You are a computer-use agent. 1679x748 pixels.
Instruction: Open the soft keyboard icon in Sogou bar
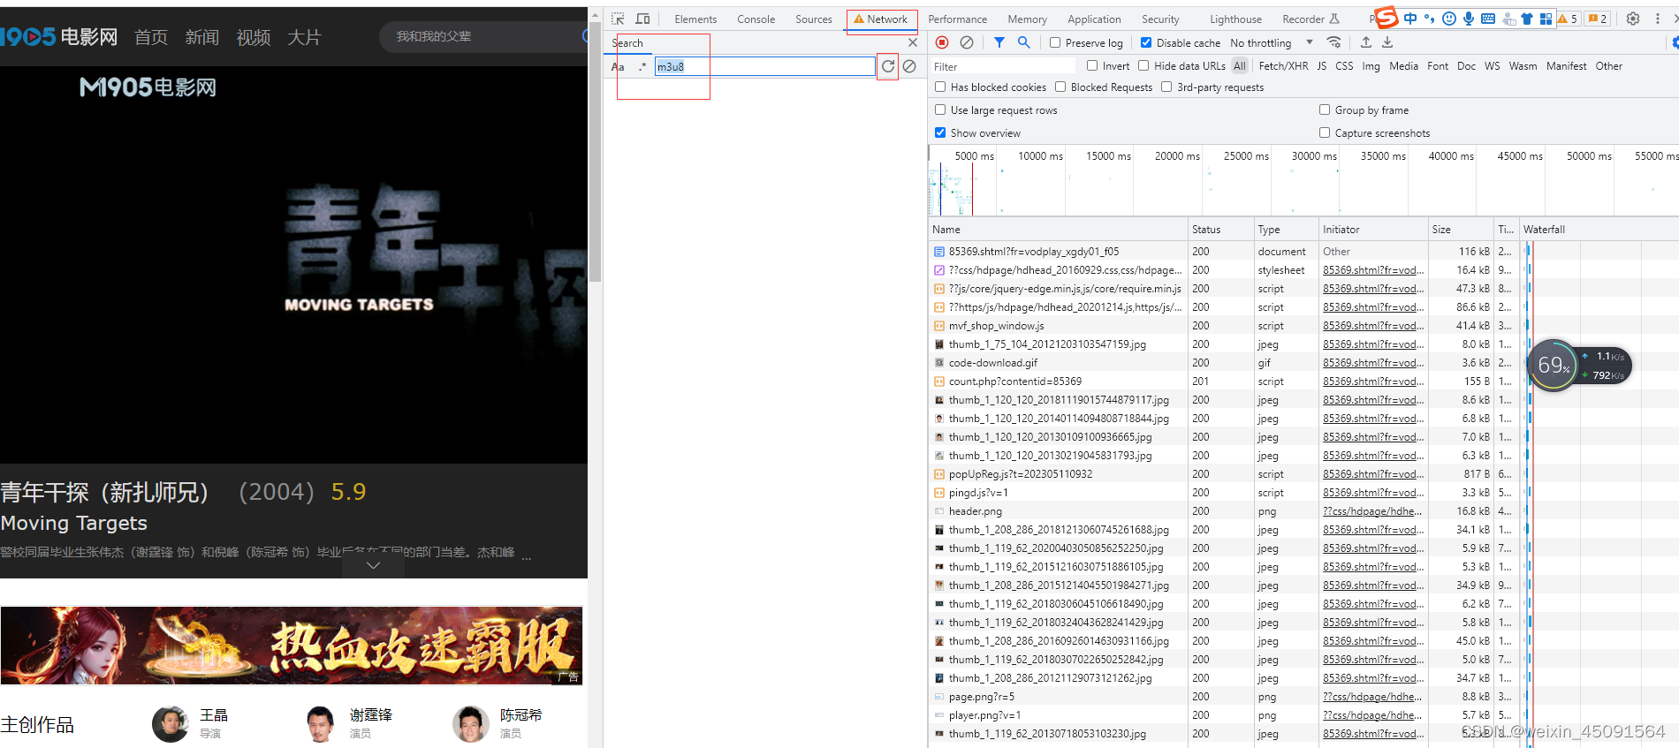(x=1488, y=19)
